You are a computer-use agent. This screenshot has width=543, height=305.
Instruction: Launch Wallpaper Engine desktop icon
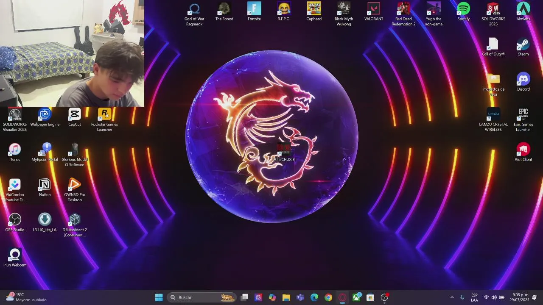(x=45, y=117)
